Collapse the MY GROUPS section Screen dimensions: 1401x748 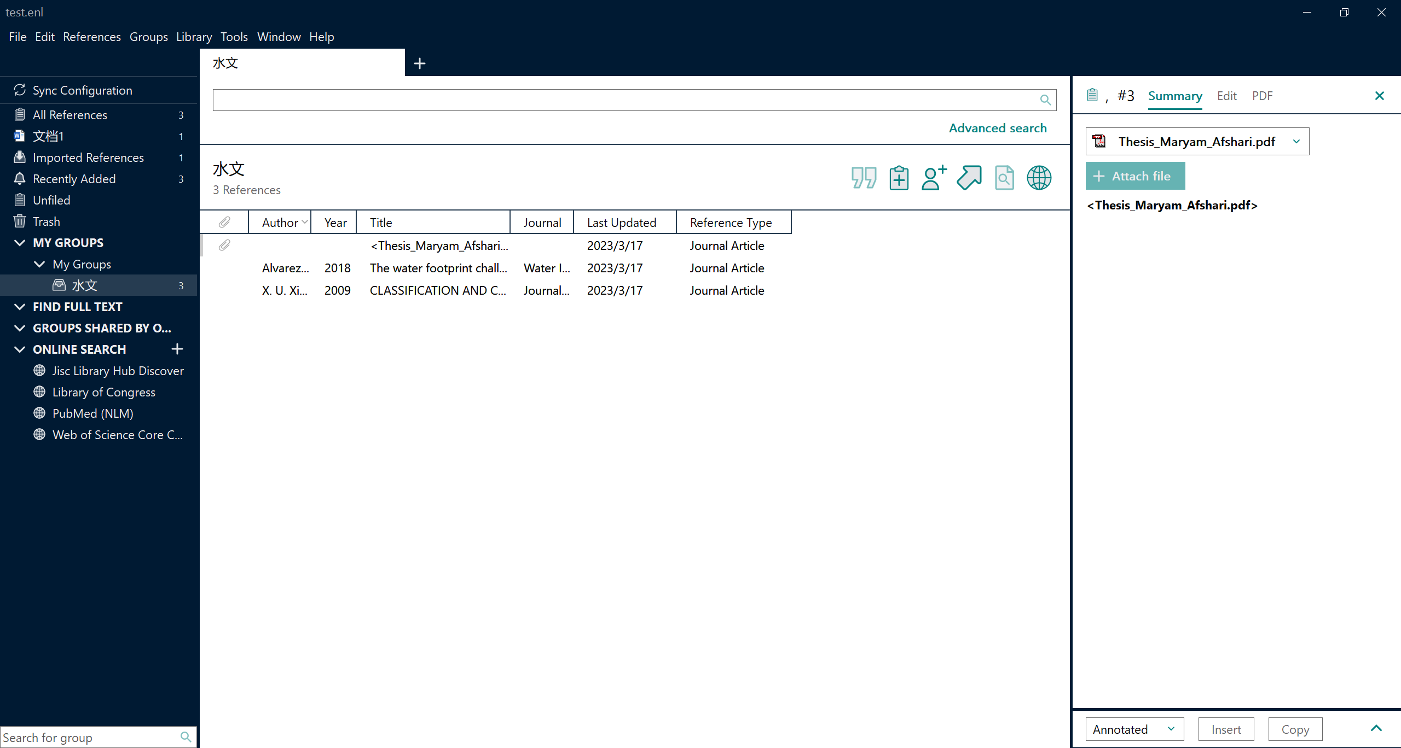click(x=20, y=242)
